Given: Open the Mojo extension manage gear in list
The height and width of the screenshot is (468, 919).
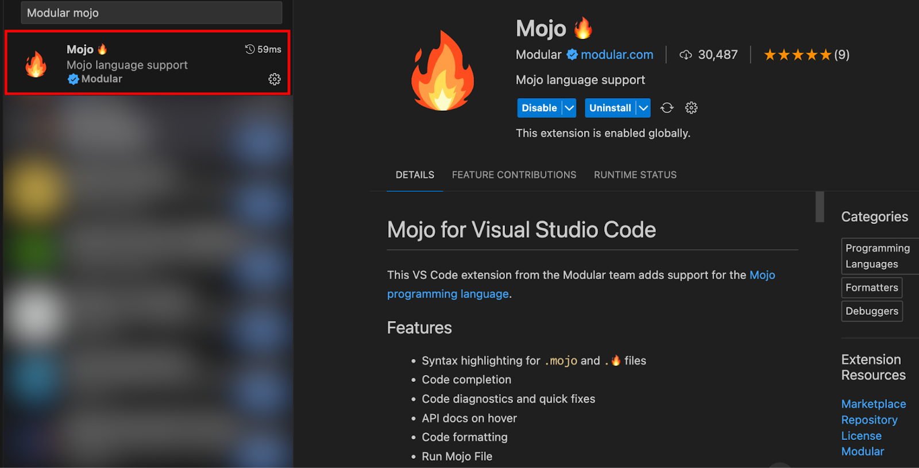Looking at the screenshot, I should click(x=275, y=79).
